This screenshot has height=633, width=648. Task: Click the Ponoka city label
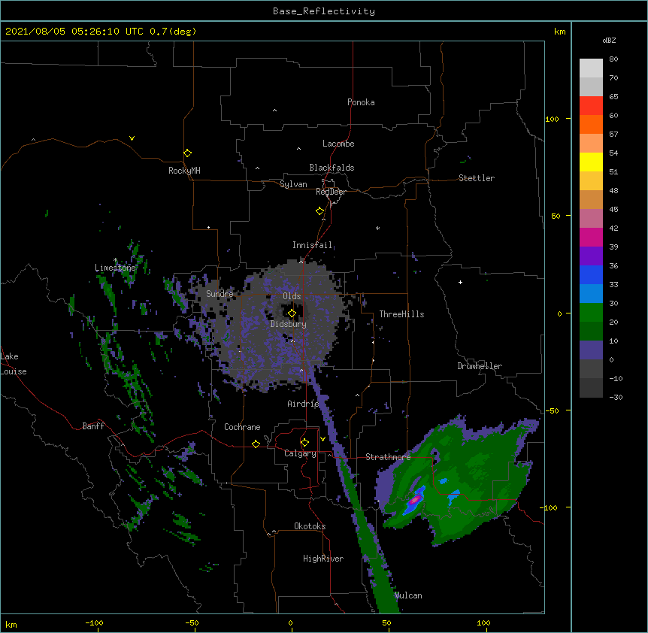coord(361,102)
